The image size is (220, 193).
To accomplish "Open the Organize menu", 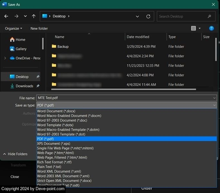I will click(14, 28).
